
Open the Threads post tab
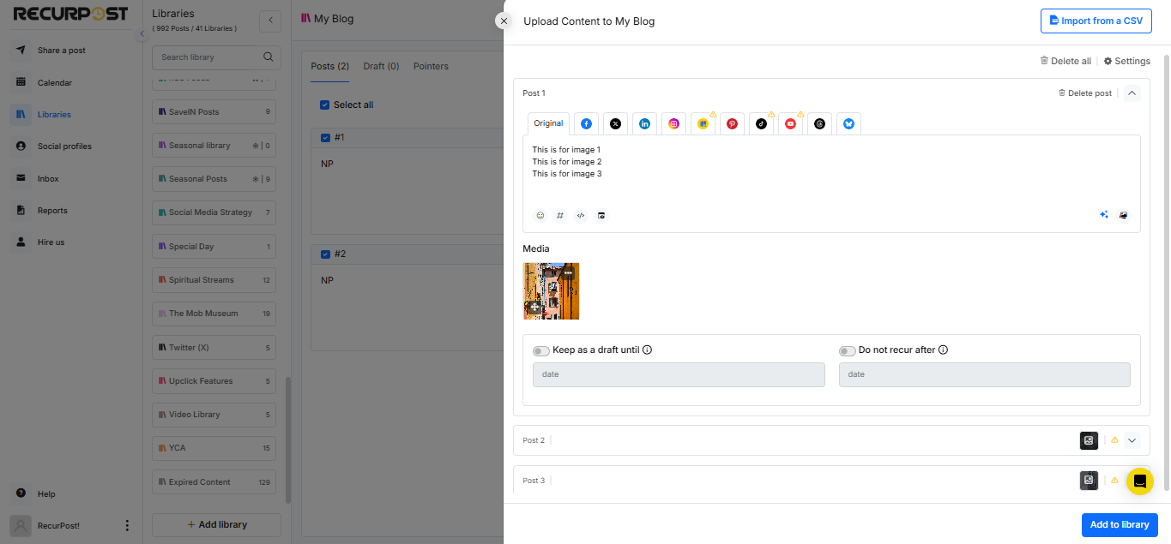(819, 123)
